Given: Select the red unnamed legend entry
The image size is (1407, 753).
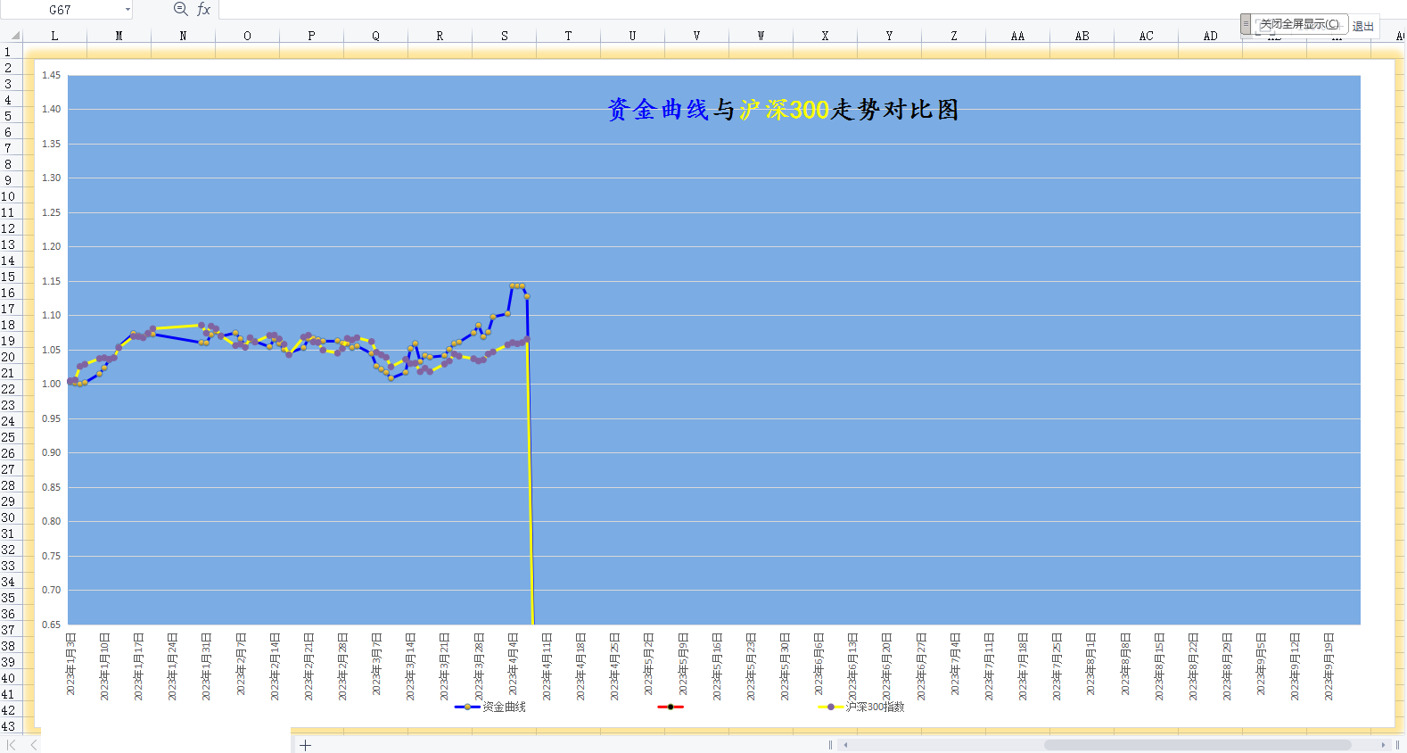Looking at the screenshot, I should (x=671, y=707).
